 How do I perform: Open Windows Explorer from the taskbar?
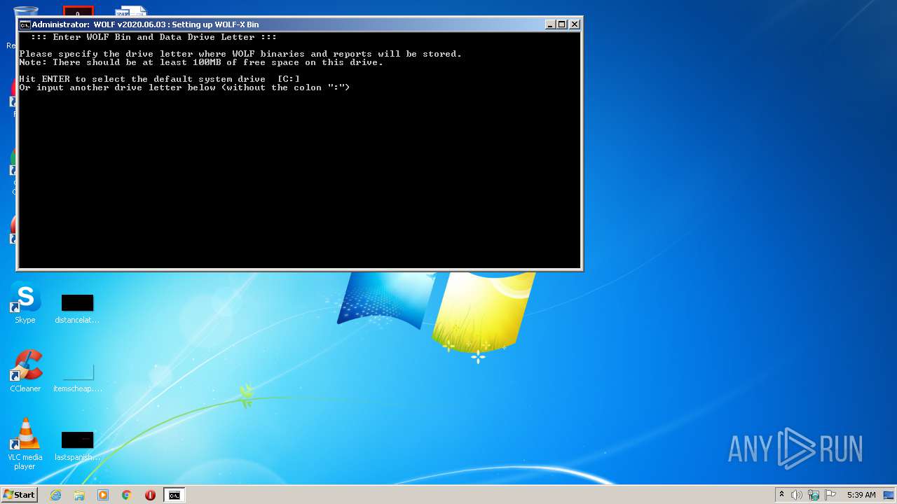tap(79, 495)
